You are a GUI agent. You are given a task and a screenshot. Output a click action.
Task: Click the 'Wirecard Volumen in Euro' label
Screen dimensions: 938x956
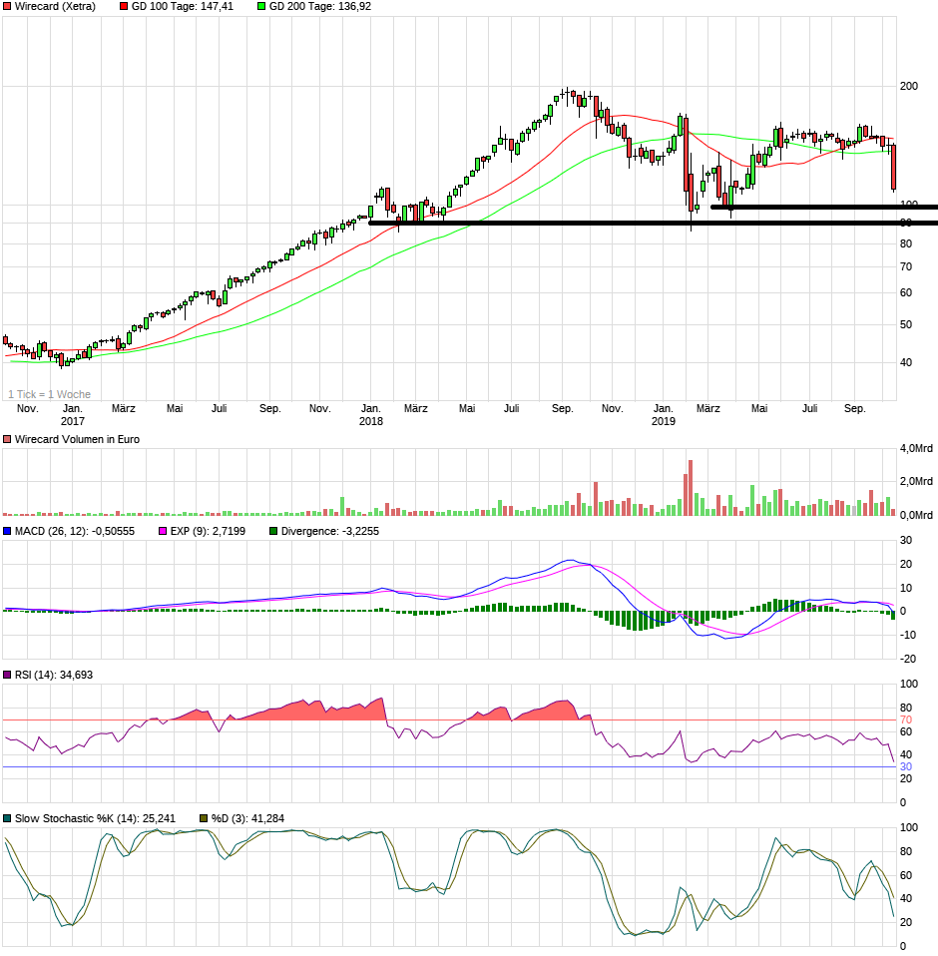[77, 439]
